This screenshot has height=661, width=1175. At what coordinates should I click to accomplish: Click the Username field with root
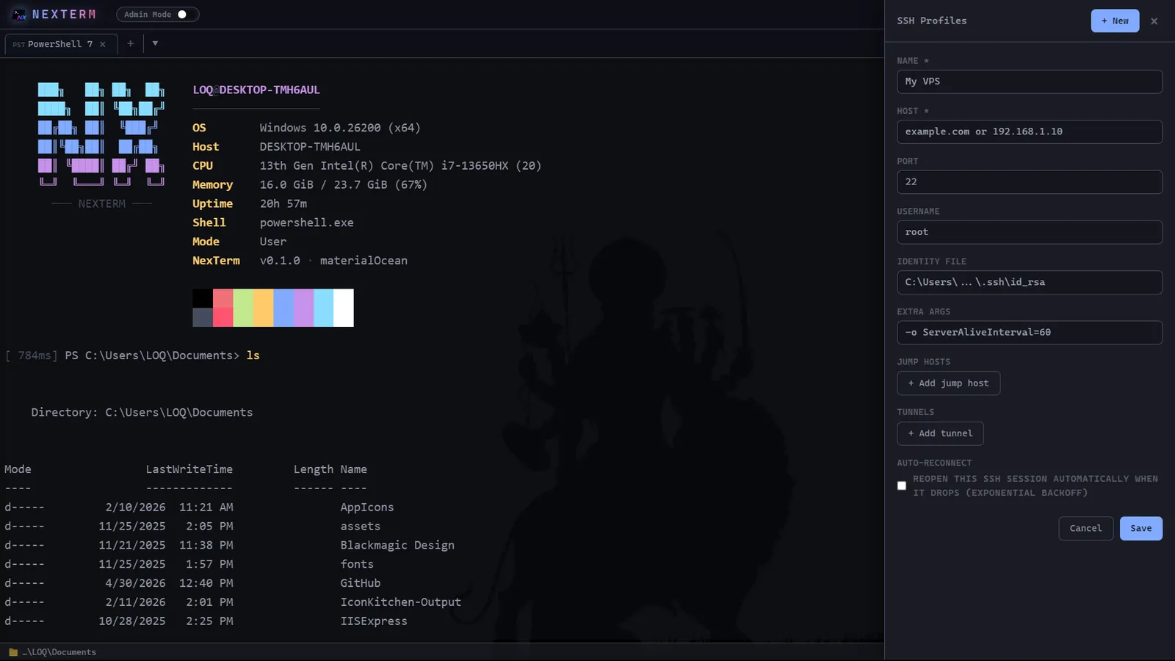(1029, 232)
